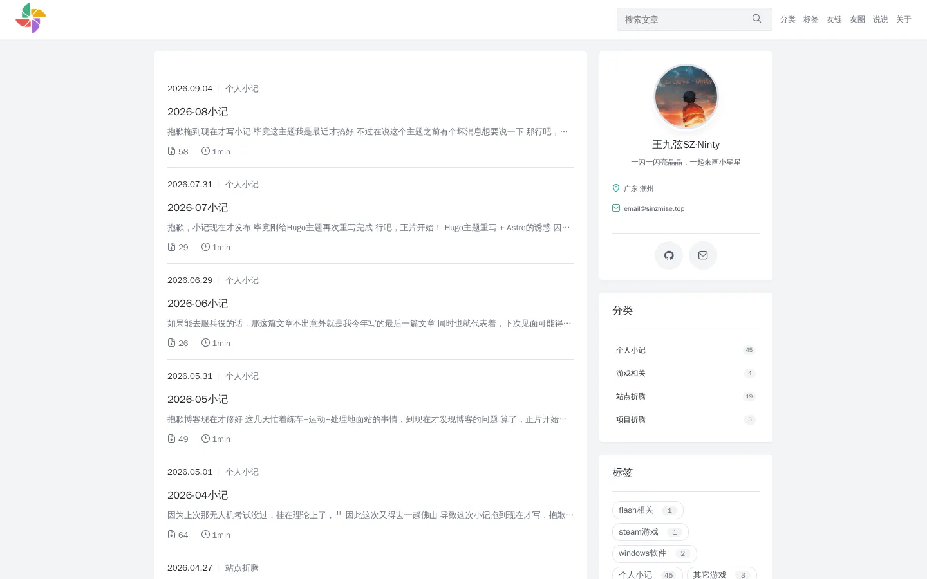Select 项目折腾 in the 分类 list
The image size is (927, 579).
pos(686,419)
